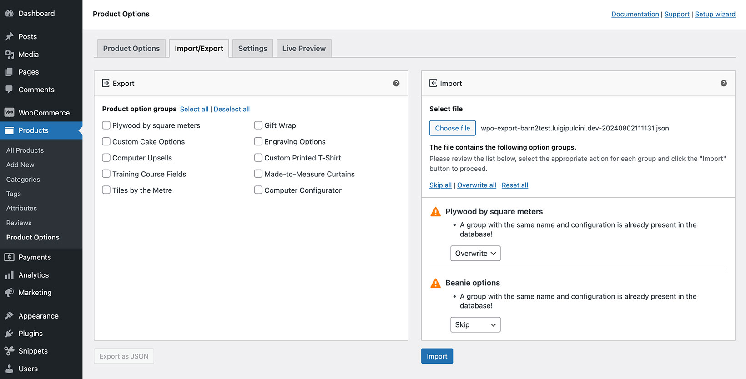Click Select all export groups link
The width and height of the screenshot is (746, 379).
(x=194, y=109)
